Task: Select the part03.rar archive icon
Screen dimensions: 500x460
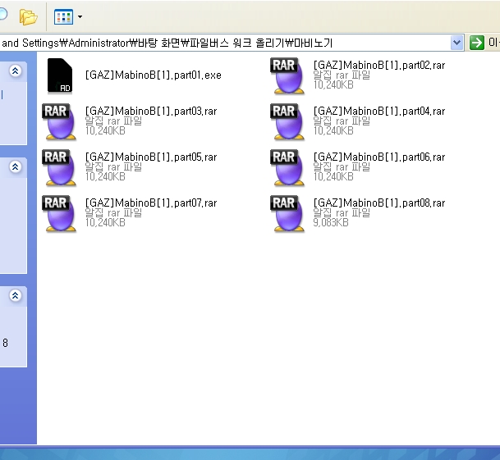Action: [x=59, y=121]
